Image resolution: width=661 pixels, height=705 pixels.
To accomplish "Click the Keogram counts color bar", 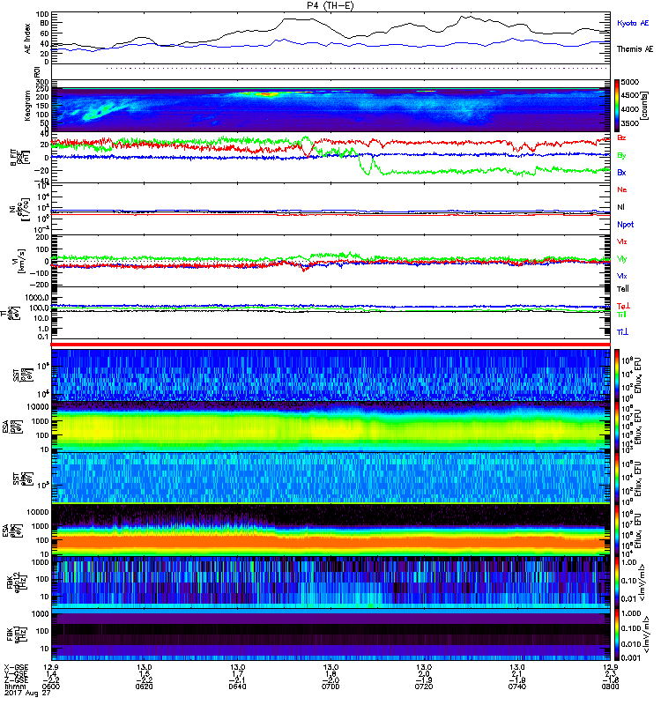I will pyautogui.click(x=617, y=106).
